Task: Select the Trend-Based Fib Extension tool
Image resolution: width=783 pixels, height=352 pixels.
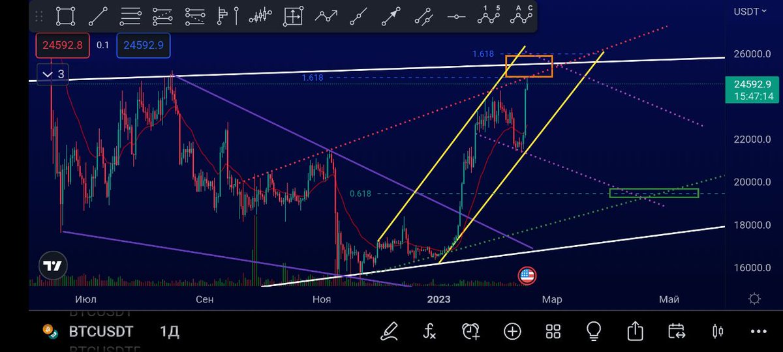Action: (x=163, y=16)
